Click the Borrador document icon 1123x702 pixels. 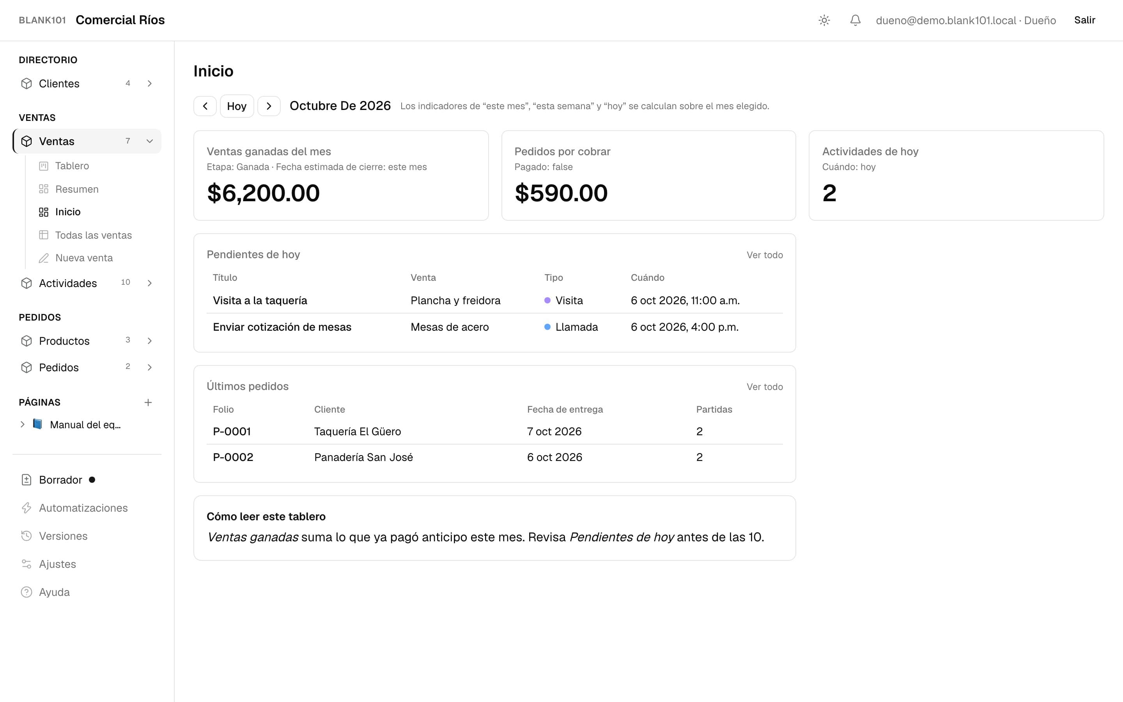click(x=27, y=480)
